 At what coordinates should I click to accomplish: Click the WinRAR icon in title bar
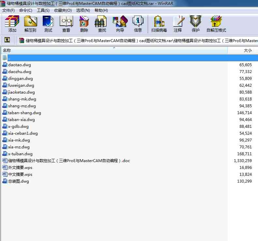tap(2, 4)
